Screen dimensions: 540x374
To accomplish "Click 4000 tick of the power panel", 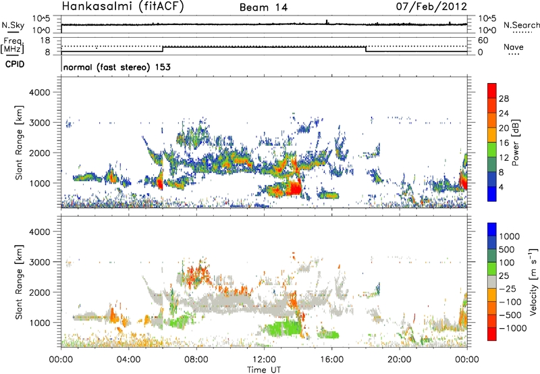I will pyautogui.click(x=40, y=92).
